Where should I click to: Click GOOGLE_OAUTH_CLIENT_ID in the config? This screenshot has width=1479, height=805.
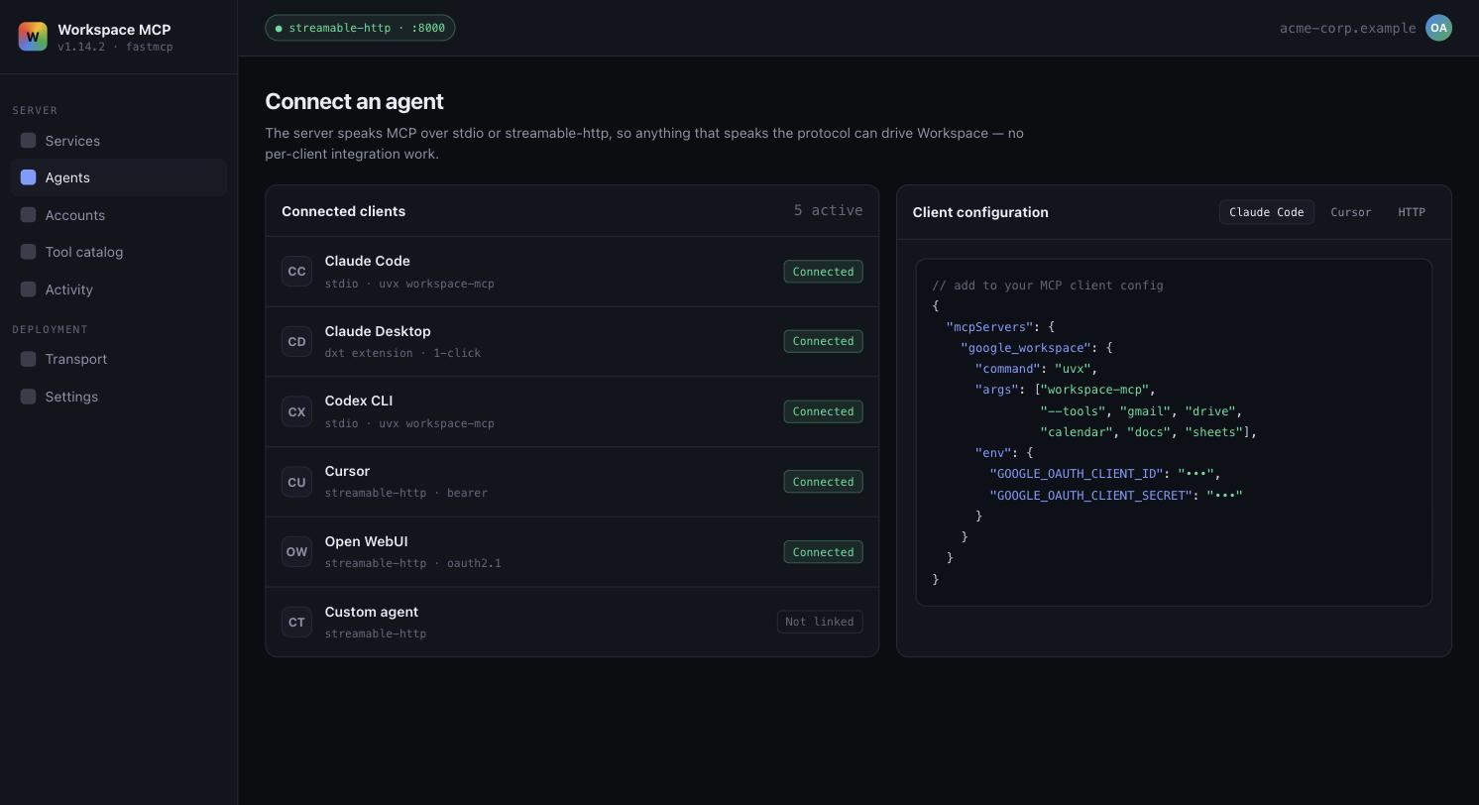1076,474
